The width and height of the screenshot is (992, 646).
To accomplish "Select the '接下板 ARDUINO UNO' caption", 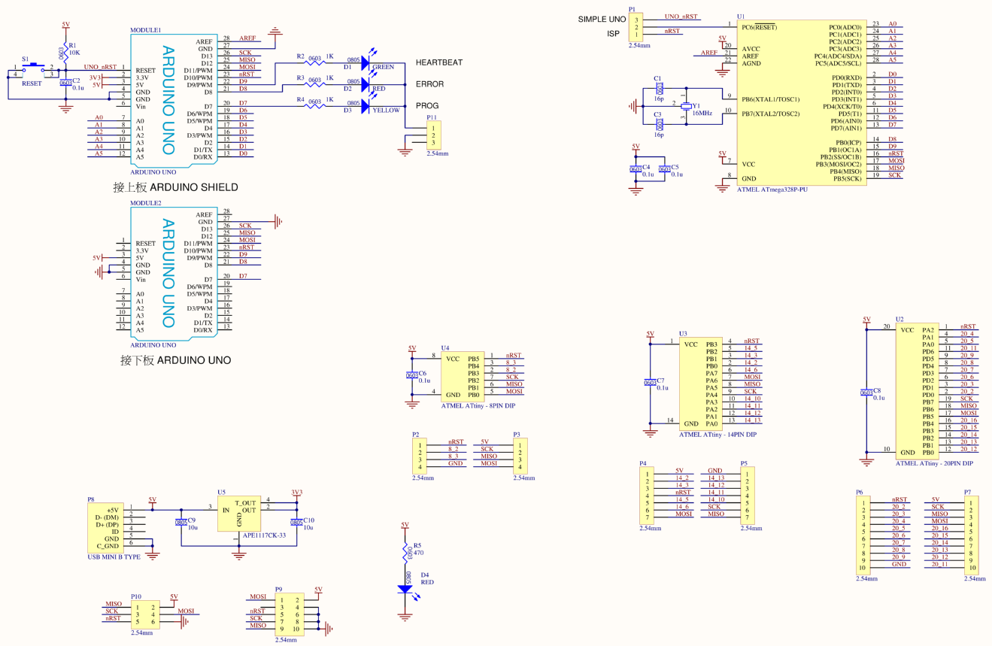I will tap(176, 360).
